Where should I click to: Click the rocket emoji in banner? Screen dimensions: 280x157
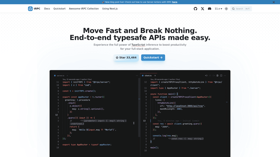tap(103, 2)
